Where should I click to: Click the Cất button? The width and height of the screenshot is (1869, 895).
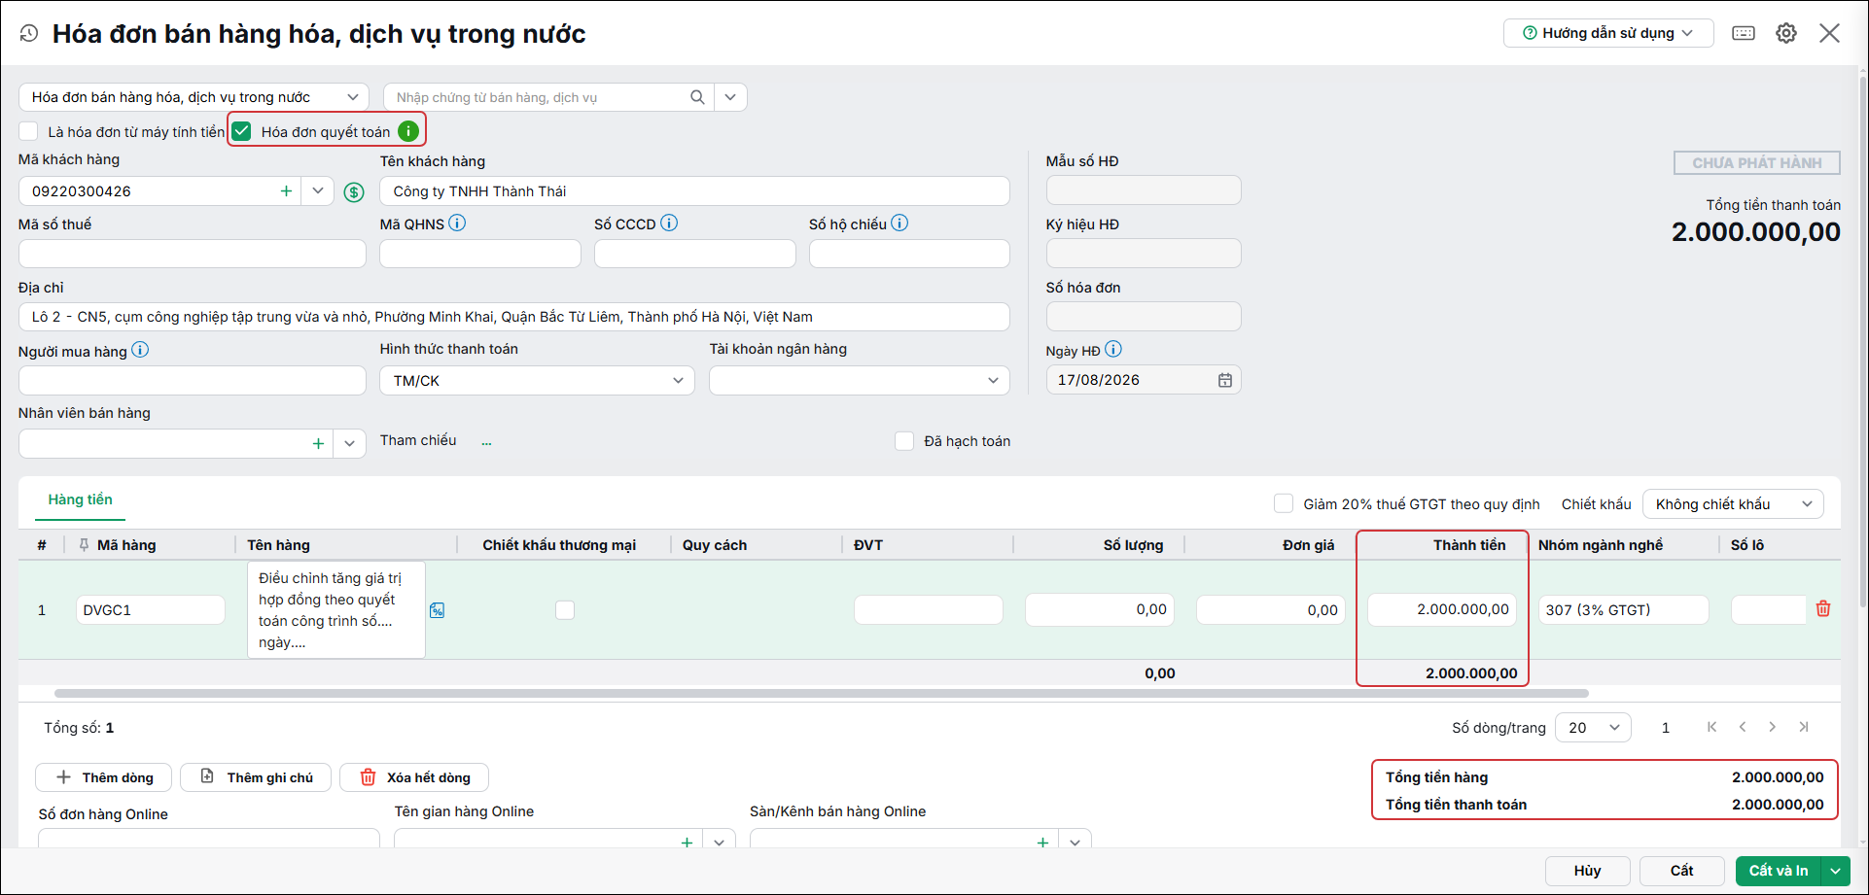coord(1682,871)
